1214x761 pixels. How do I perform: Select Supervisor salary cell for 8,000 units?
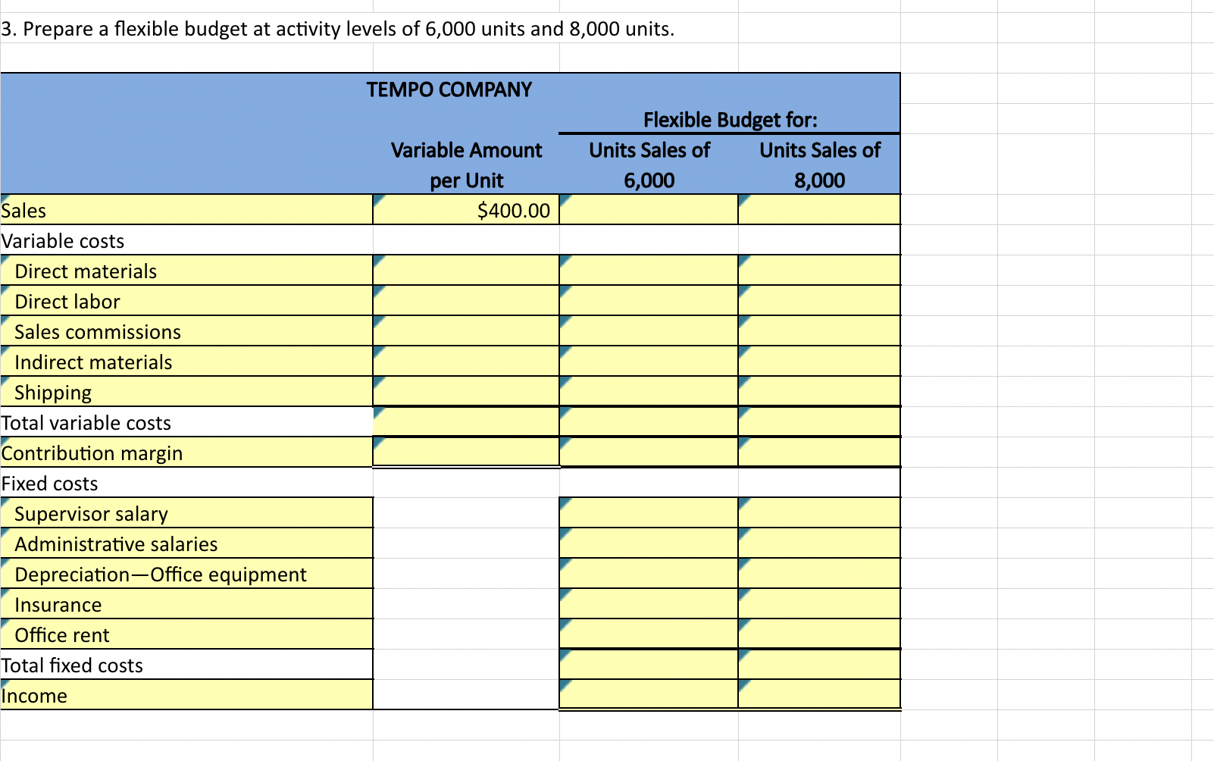(x=819, y=513)
